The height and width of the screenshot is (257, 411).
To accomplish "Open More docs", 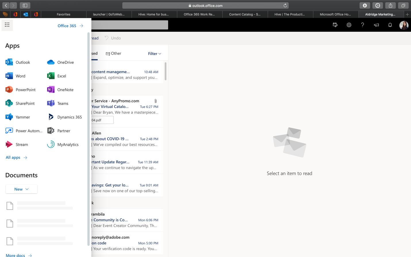I will point(15,255).
